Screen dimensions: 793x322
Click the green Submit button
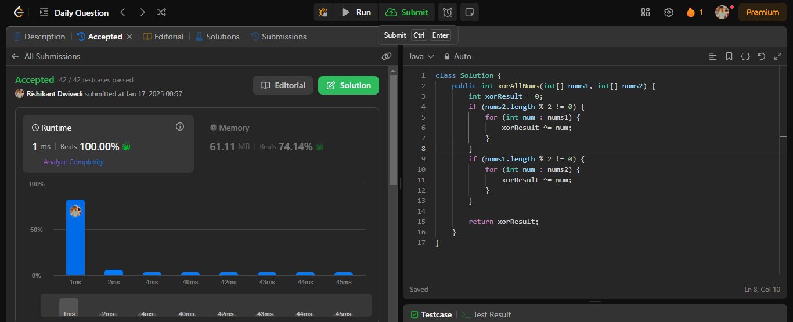pyautogui.click(x=408, y=12)
